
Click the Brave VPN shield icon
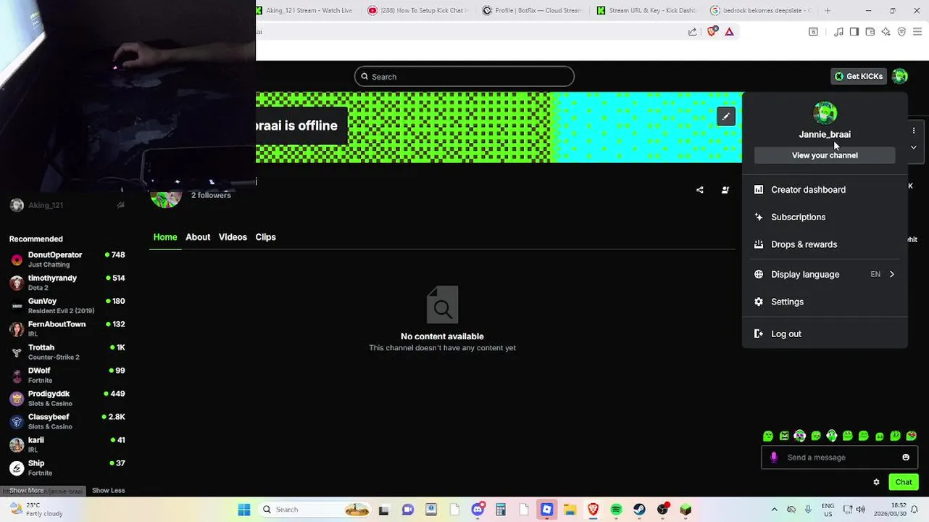pos(901,32)
